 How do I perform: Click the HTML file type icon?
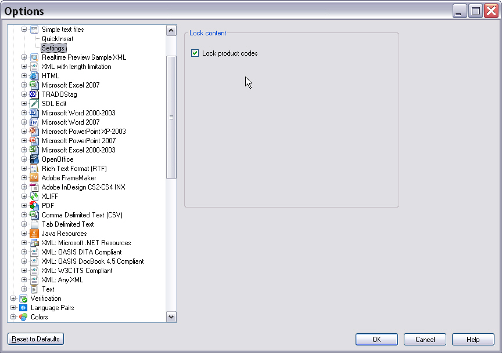coord(34,76)
